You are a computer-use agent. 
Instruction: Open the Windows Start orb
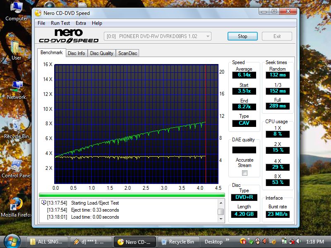tap(12, 241)
